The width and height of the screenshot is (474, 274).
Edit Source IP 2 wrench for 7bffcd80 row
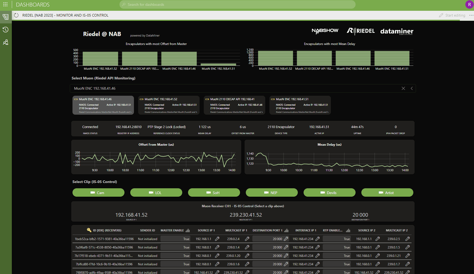pyautogui.click(x=378, y=264)
